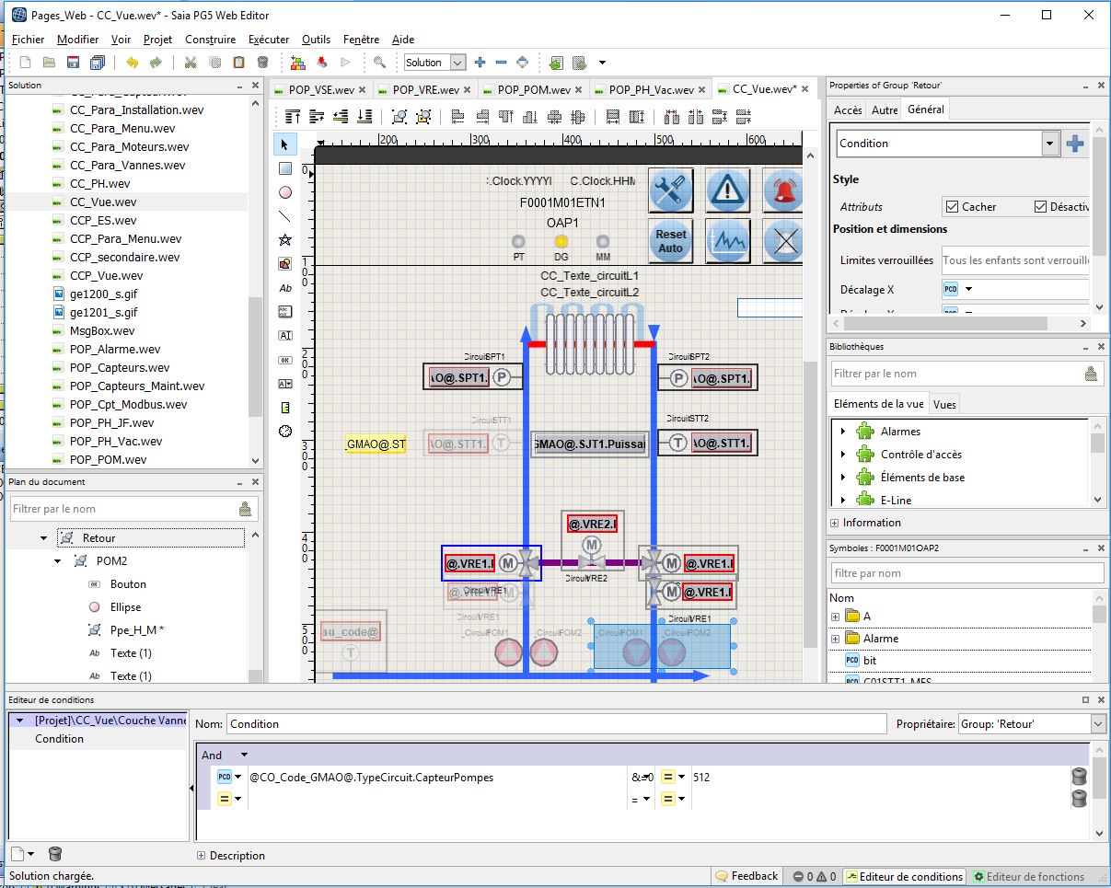The height and width of the screenshot is (888, 1111).
Task: Delete the CapteurPompes condition row
Action: click(x=1078, y=777)
